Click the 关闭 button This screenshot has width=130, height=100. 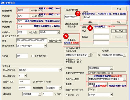click(119, 9)
